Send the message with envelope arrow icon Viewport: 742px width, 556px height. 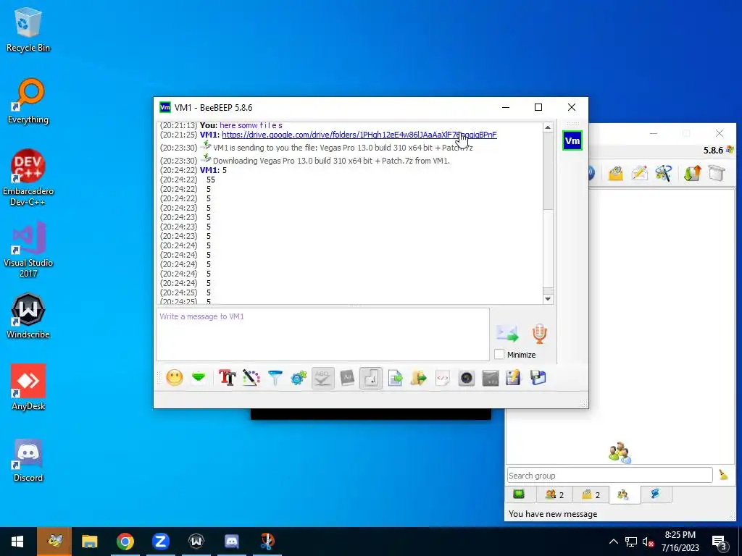507,334
